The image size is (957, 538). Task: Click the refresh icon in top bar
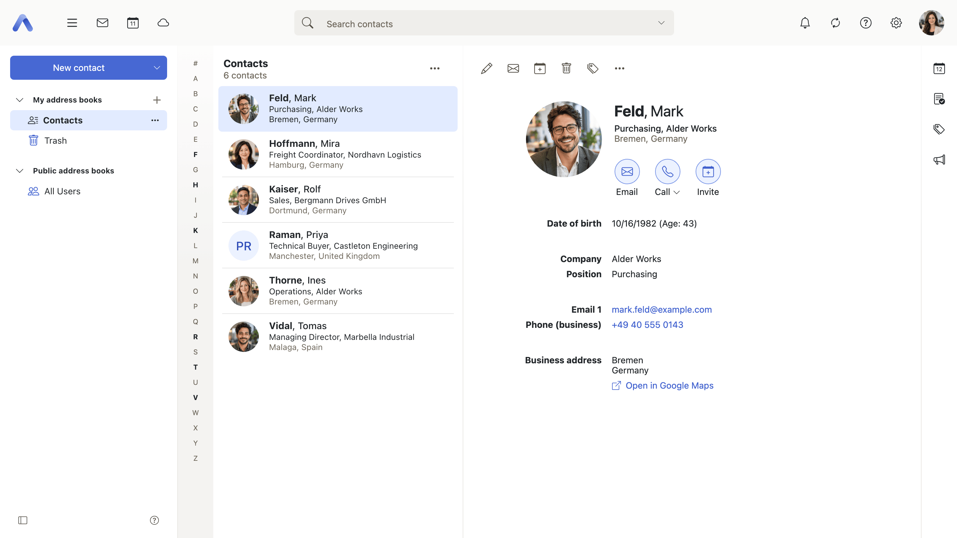(835, 23)
